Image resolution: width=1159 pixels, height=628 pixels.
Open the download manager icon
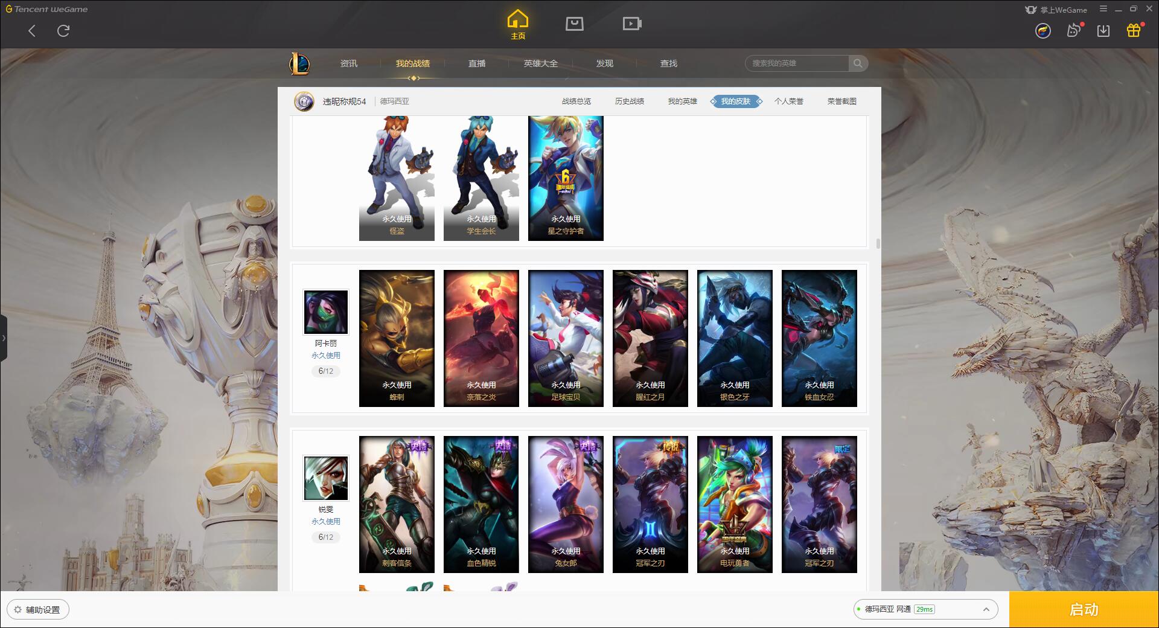click(x=1103, y=31)
